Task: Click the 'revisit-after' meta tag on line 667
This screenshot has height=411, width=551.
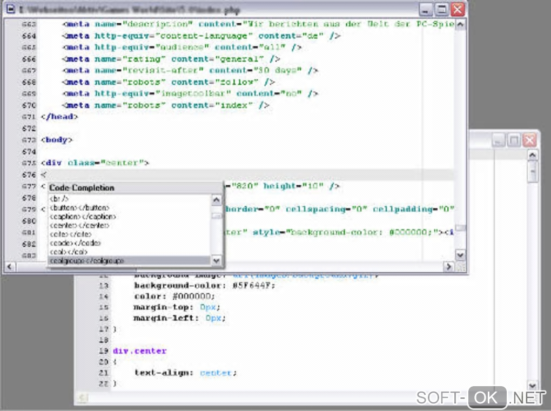Action: (x=190, y=71)
